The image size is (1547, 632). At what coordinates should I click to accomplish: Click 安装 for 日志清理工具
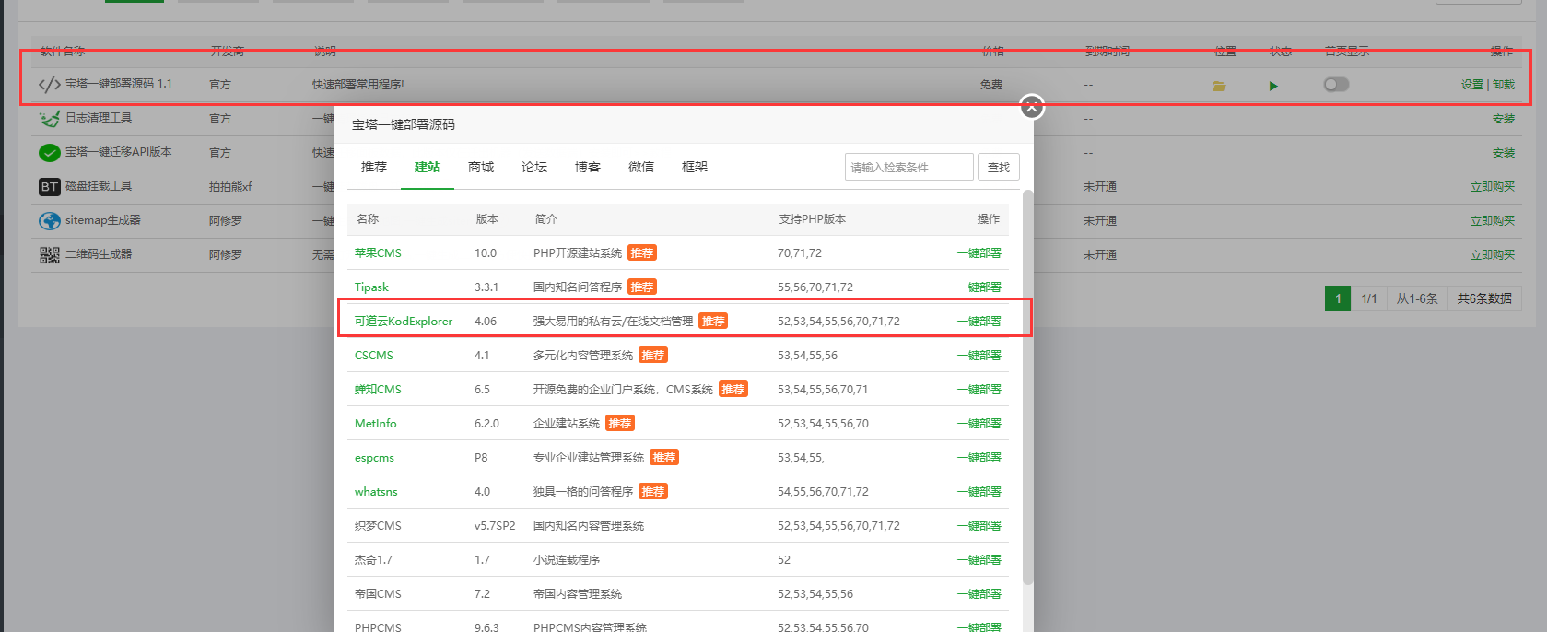coord(1504,119)
